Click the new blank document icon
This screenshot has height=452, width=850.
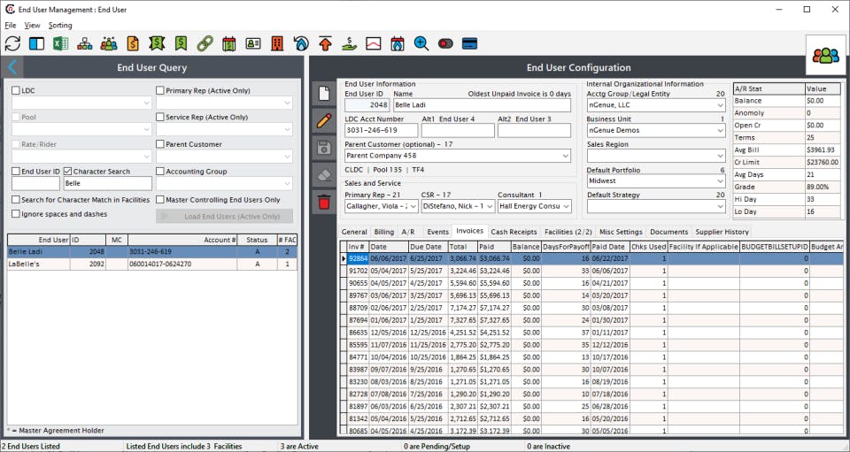point(324,93)
